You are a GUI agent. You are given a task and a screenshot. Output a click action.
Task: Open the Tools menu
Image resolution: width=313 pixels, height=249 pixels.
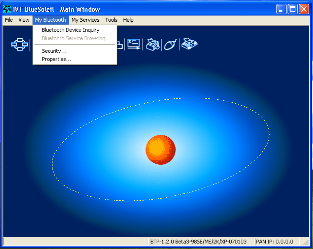click(x=111, y=20)
